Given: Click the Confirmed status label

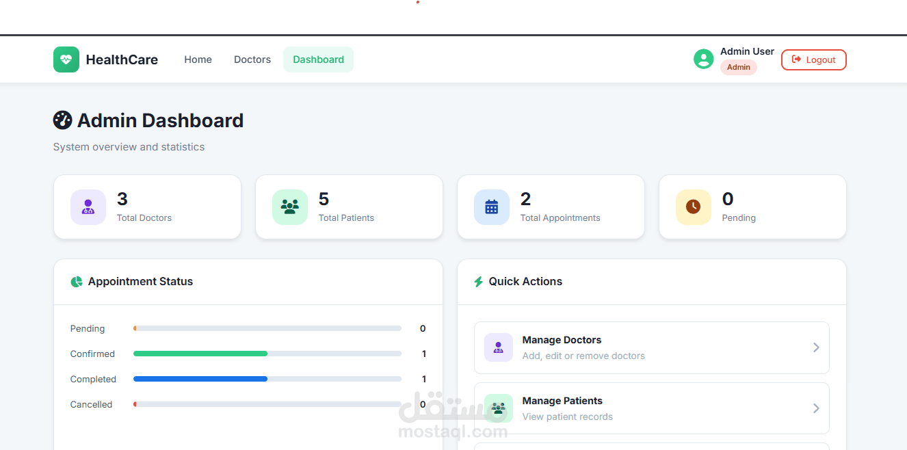Looking at the screenshot, I should tap(92, 354).
